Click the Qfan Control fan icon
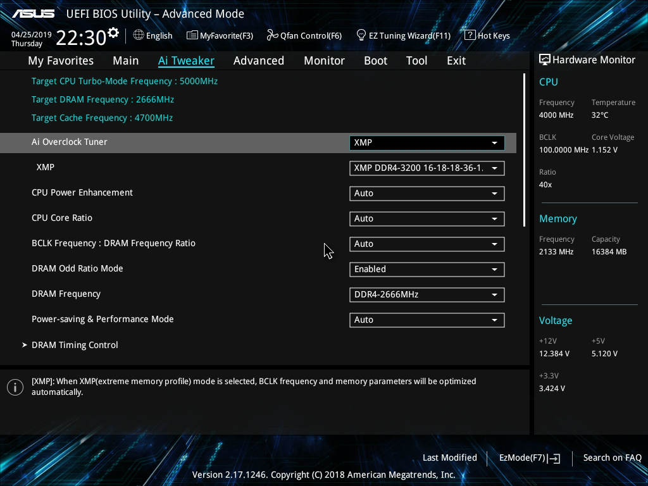648x486 pixels. point(272,35)
